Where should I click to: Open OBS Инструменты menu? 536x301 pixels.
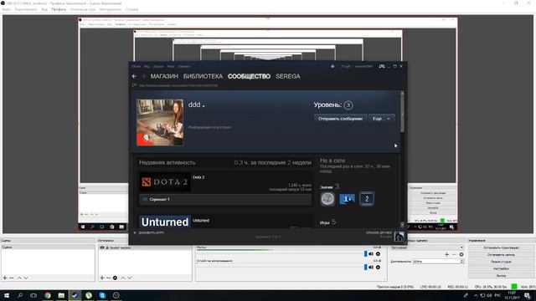click(x=111, y=9)
